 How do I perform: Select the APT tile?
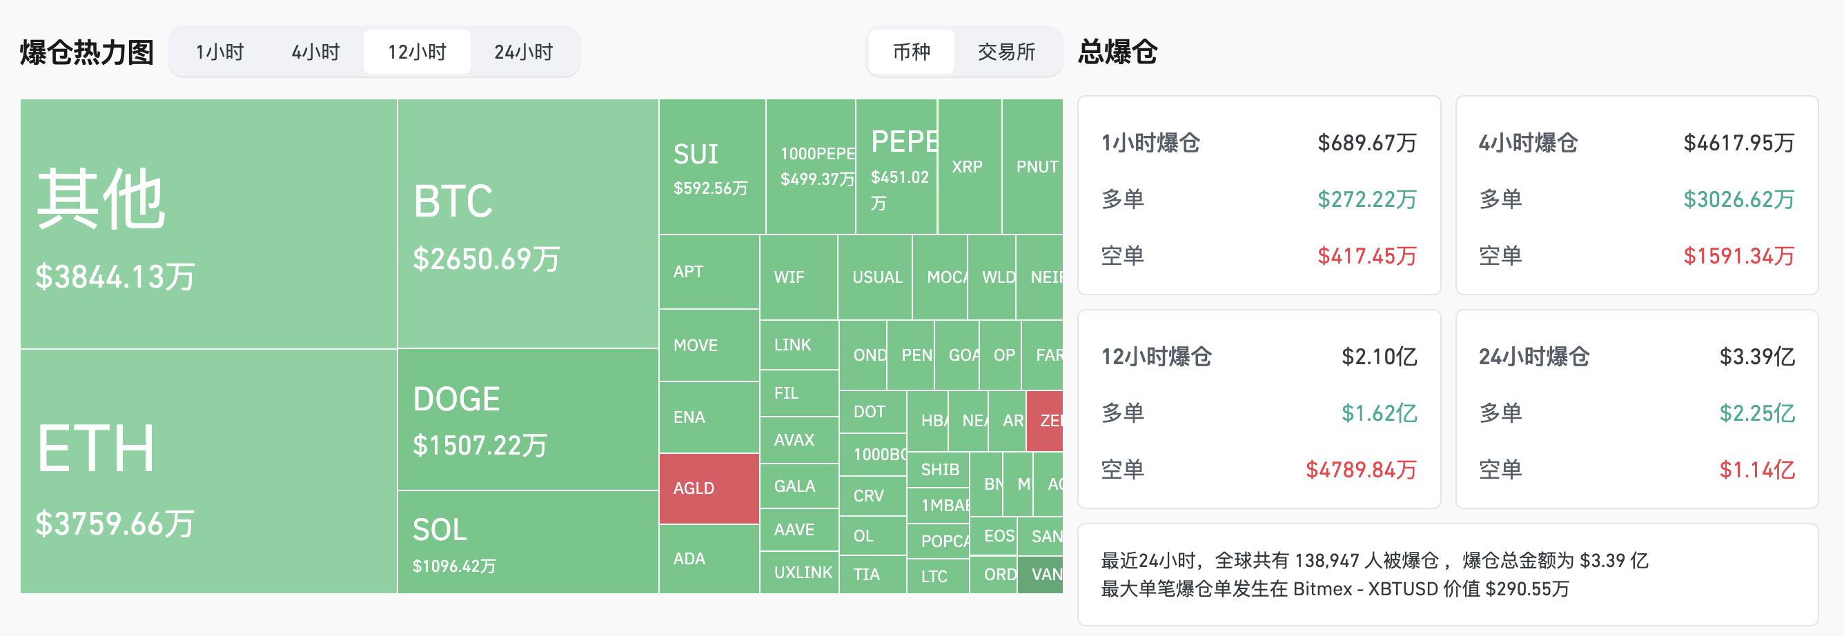pyautogui.click(x=709, y=272)
